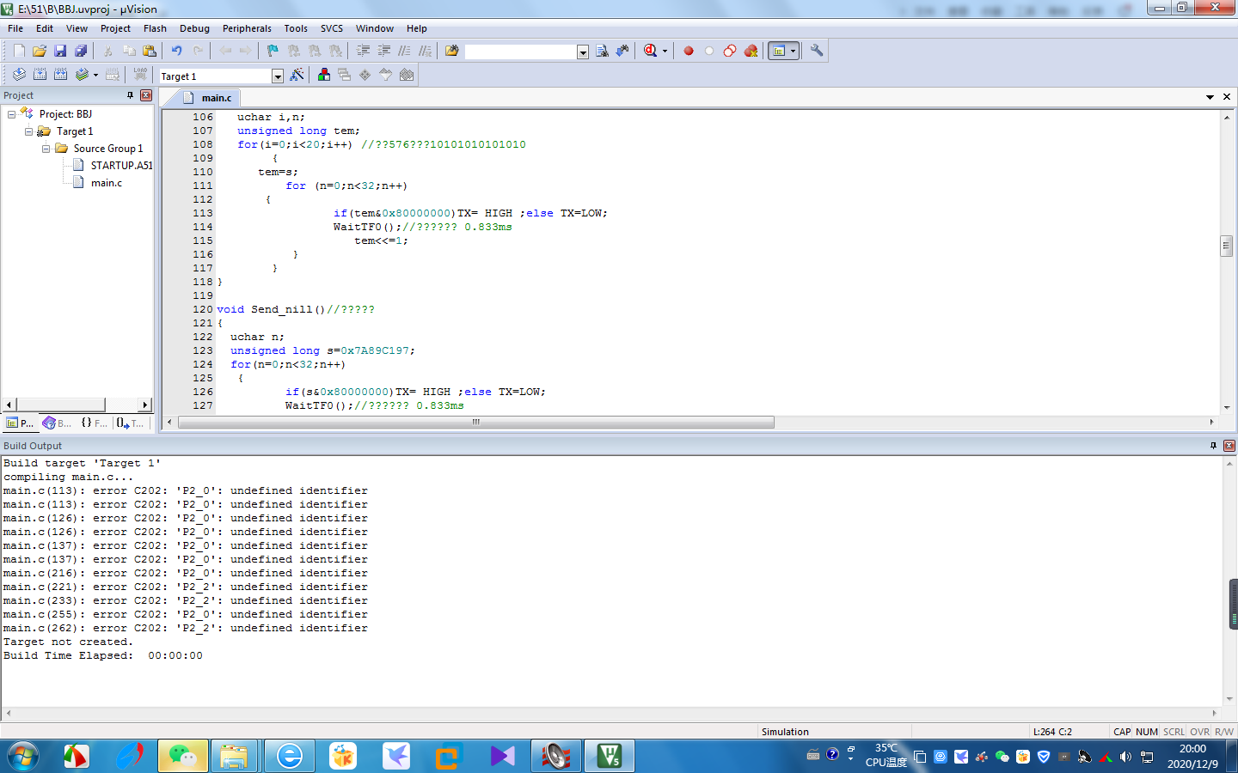Switch to Templates tab in Project panel

[x=131, y=423]
